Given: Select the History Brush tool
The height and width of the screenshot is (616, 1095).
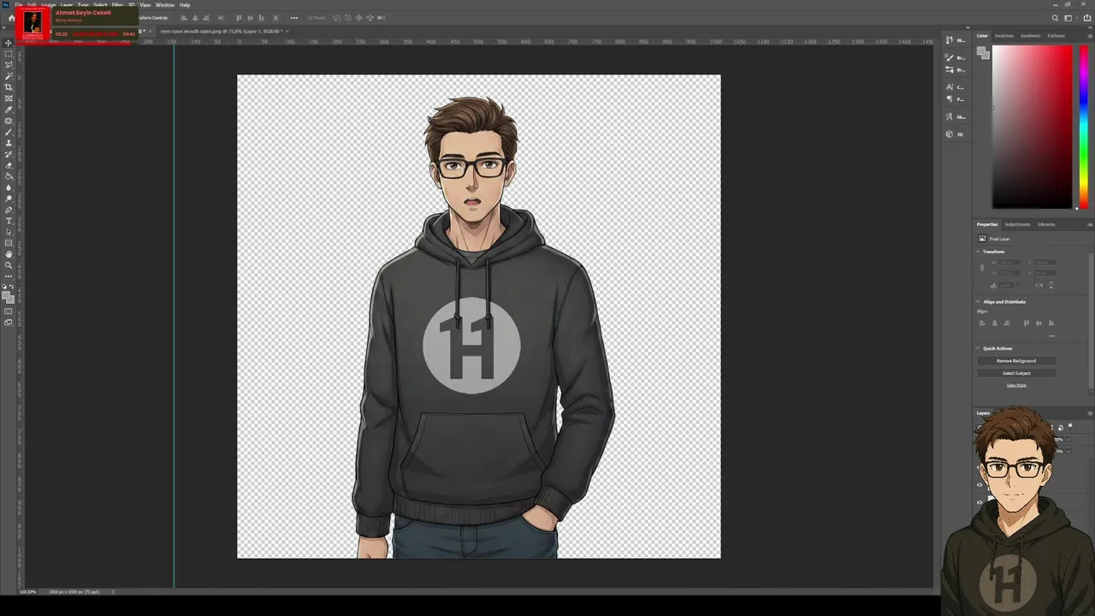Looking at the screenshot, I should coord(9,154).
